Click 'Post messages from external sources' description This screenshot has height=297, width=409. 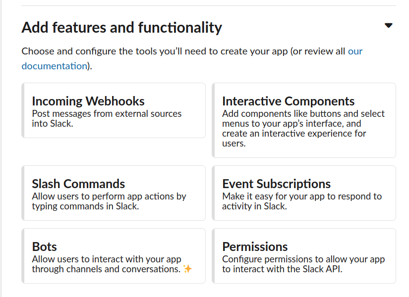107,114
